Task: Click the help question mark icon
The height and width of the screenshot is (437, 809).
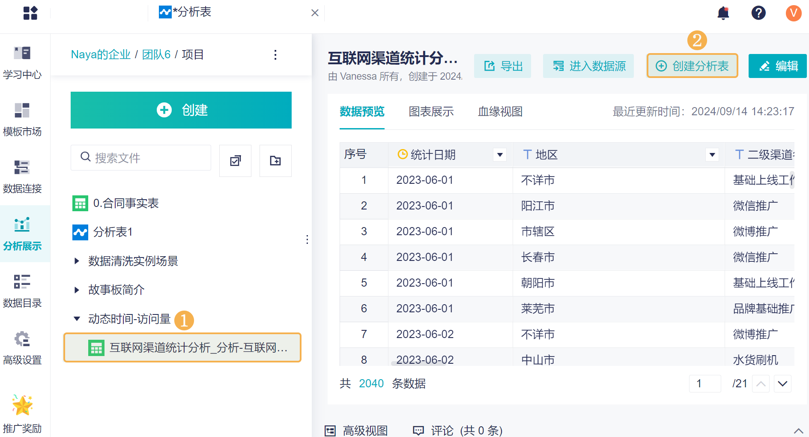Action: [x=758, y=13]
